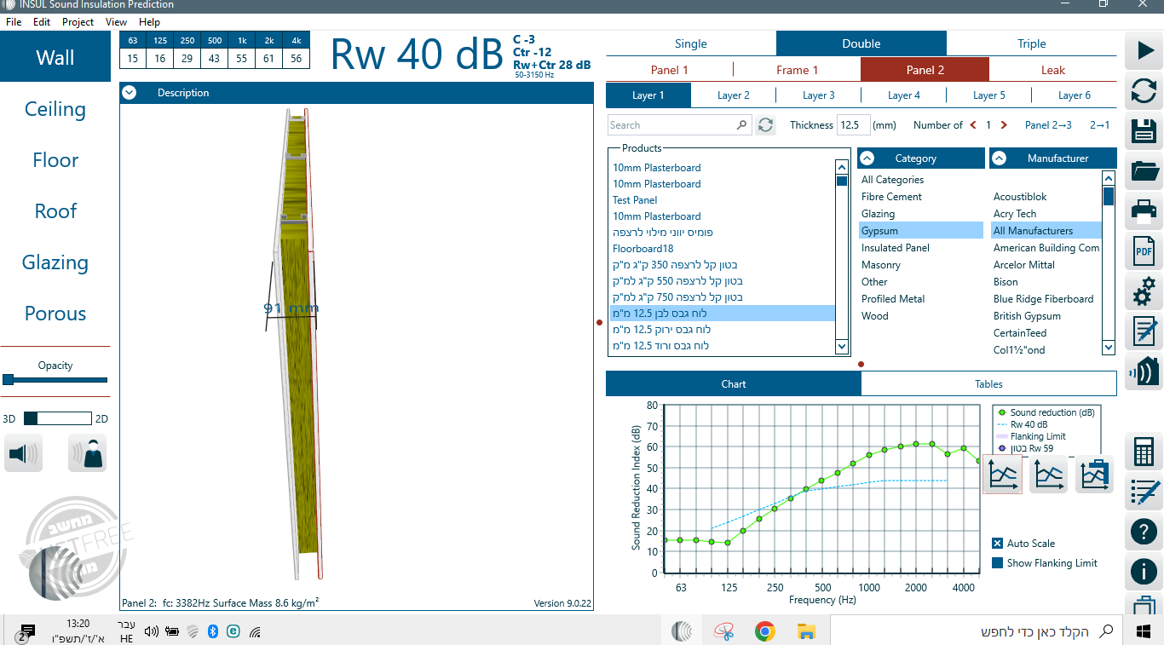The height and width of the screenshot is (645, 1164).
Task: Enable the Show Flanking Limit checkbox
Action: click(x=998, y=563)
